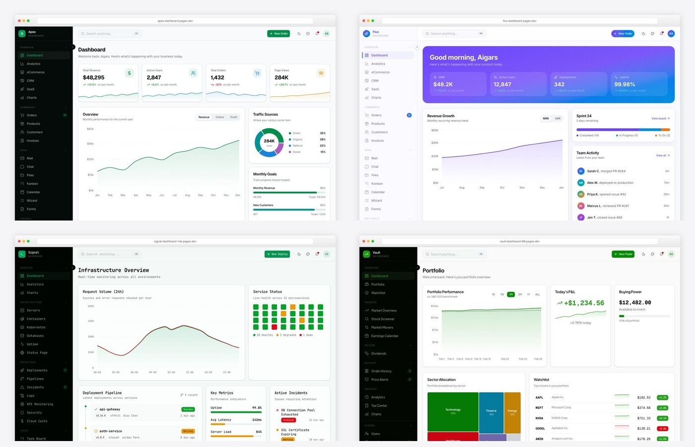Click the notification bell in Flux header
The image size is (695, 447).
(661, 33)
